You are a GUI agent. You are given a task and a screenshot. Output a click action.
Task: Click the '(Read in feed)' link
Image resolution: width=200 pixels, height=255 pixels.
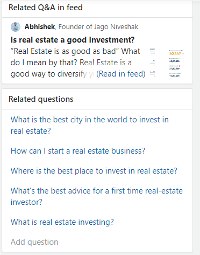coord(121,74)
